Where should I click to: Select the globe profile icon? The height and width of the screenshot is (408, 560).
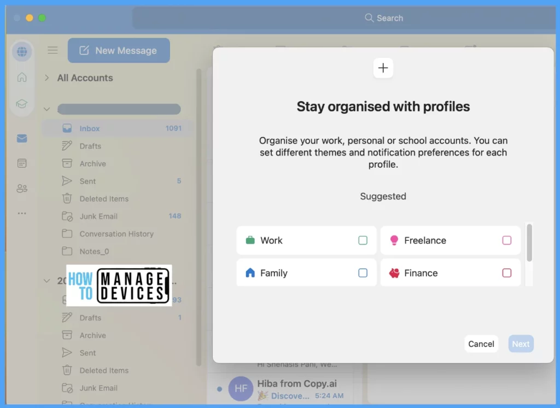pyautogui.click(x=22, y=52)
